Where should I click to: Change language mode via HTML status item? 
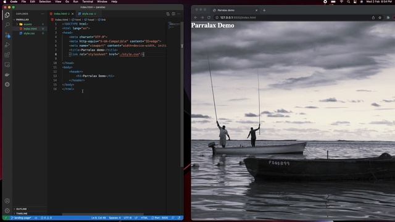144,218
